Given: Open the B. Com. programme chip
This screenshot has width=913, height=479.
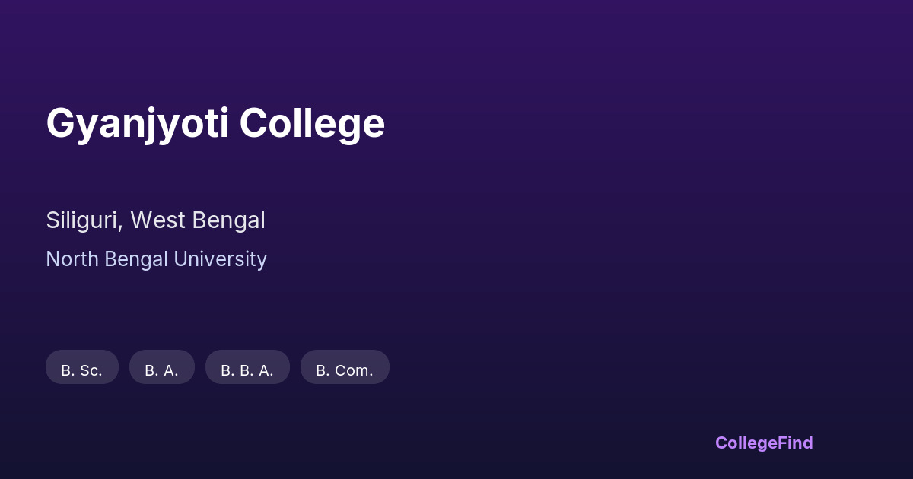Looking at the screenshot, I should [x=345, y=368].
